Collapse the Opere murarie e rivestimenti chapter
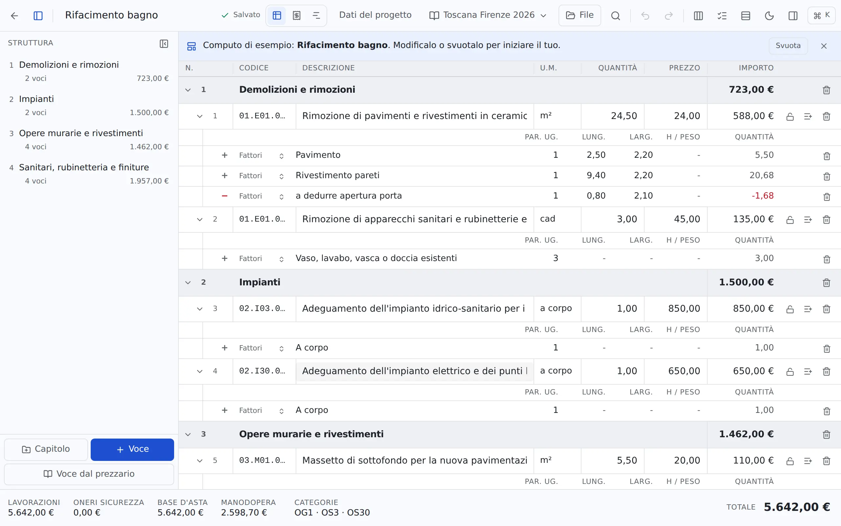 [188, 435]
